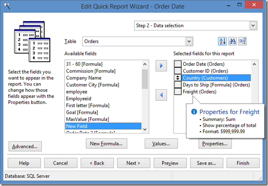Close the Edit Quick Report Wizard
This screenshot has width=268, height=186.
[254, 5]
